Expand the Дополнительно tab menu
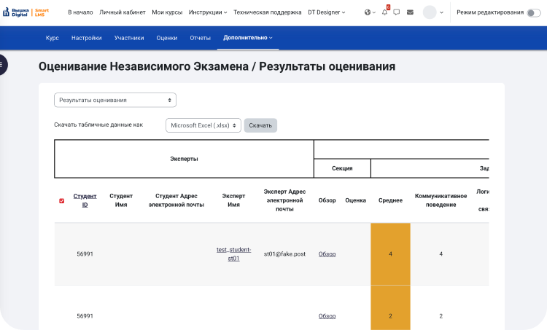Viewport: 547px width, 330px height. tap(248, 38)
